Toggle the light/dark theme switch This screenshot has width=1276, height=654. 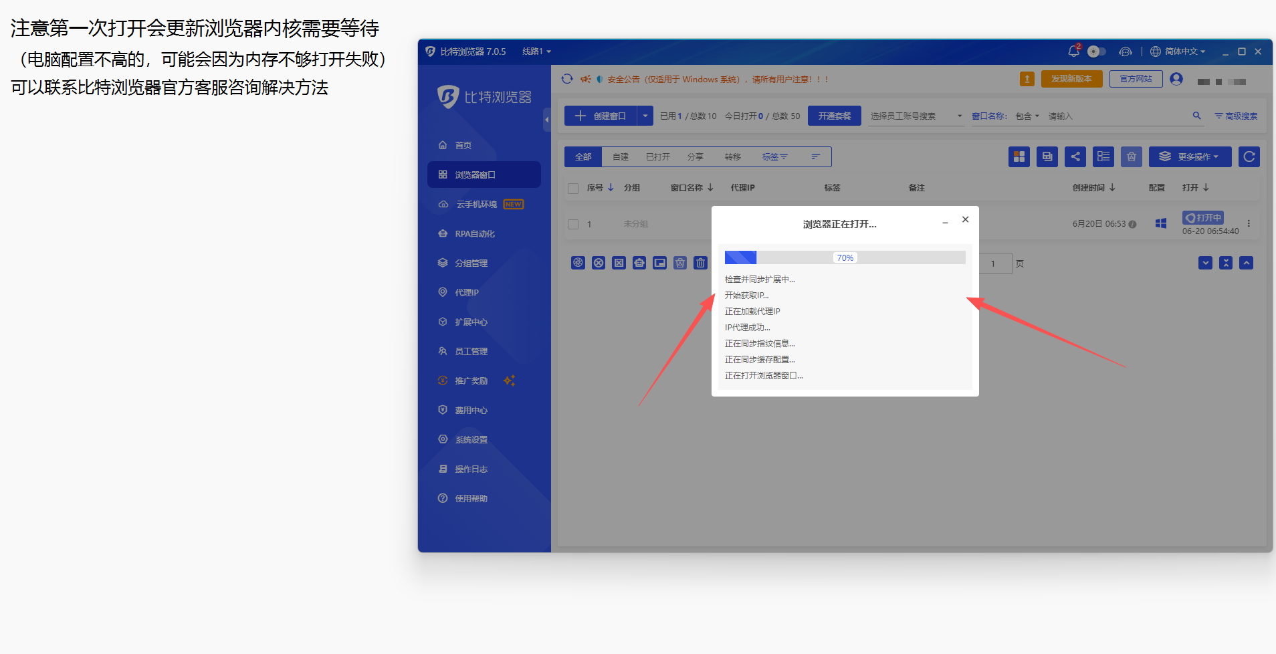coord(1097,51)
